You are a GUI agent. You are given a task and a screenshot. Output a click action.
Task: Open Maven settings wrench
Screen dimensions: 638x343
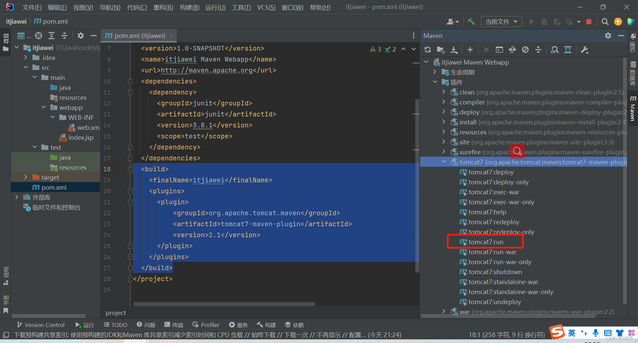point(585,50)
